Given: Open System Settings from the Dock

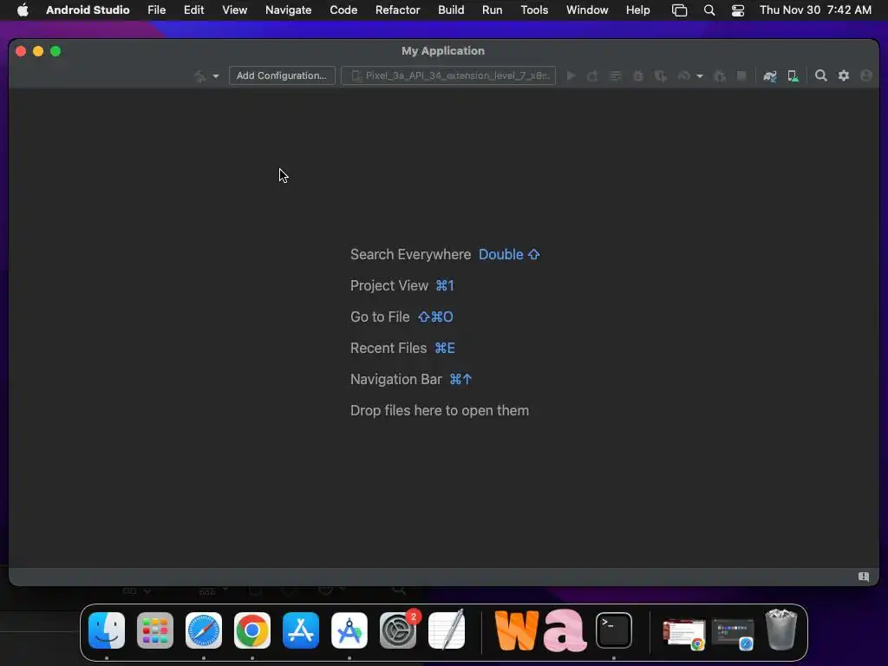Looking at the screenshot, I should click(397, 630).
